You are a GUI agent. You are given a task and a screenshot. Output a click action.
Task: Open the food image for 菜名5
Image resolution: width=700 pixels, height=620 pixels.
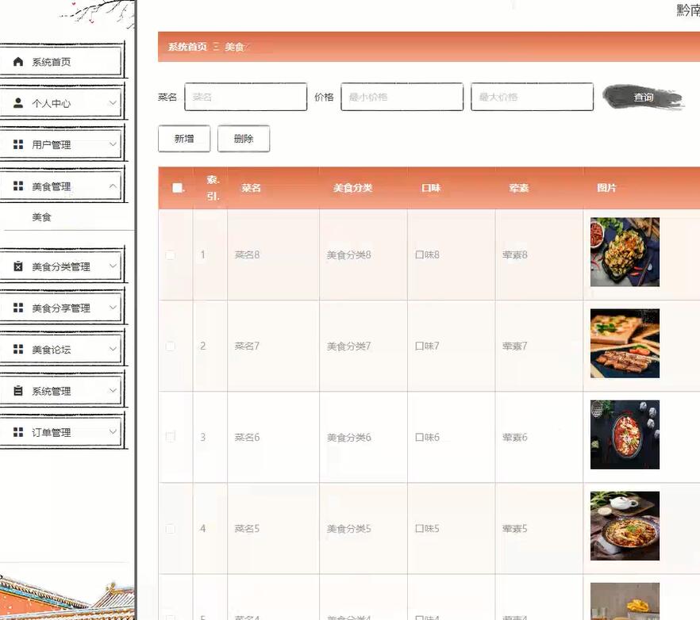pyautogui.click(x=625, y=526)
